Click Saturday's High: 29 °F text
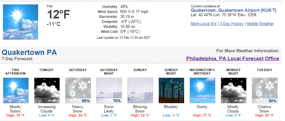Viewport: 285px width, 121px height. pos(78,115)
